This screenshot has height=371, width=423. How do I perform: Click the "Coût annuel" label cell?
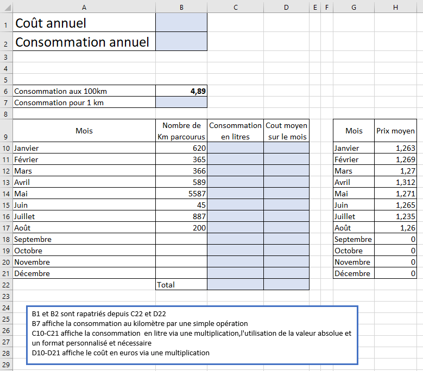point(84,23)
